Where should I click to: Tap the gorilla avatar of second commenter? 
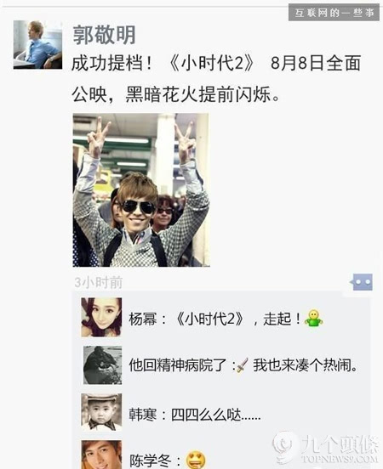102,365
